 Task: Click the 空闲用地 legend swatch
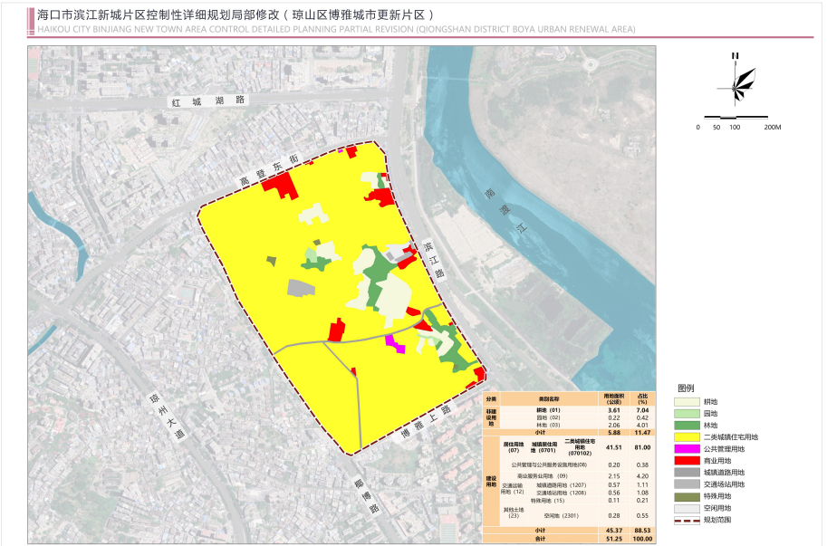(x=687, y=509)
